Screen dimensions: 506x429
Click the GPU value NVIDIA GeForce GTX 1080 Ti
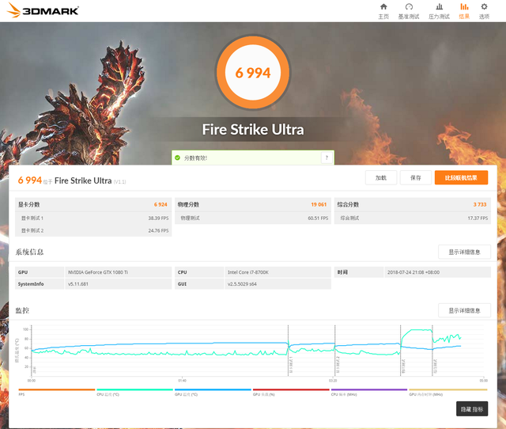point(98,272)
